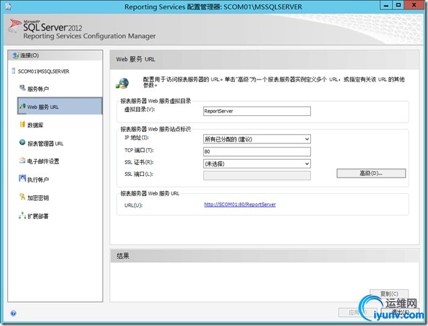428x326 pixels.
Task: Click the disabled SSL 端口 field
Action: pos(257,175)
